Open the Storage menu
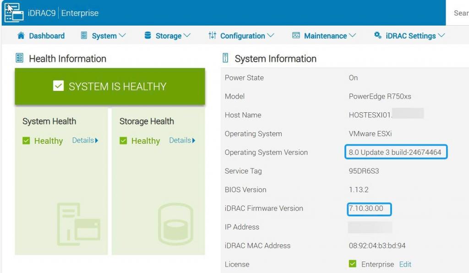This screenshot has width=469, height=273. pos(167,36)
